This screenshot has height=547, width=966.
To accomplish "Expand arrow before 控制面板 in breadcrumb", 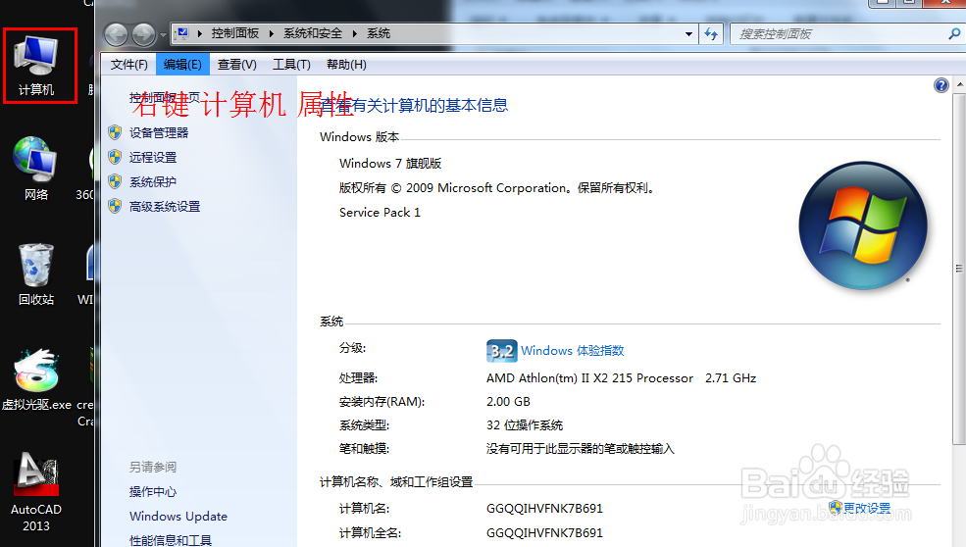I will (x=200, y=34).
